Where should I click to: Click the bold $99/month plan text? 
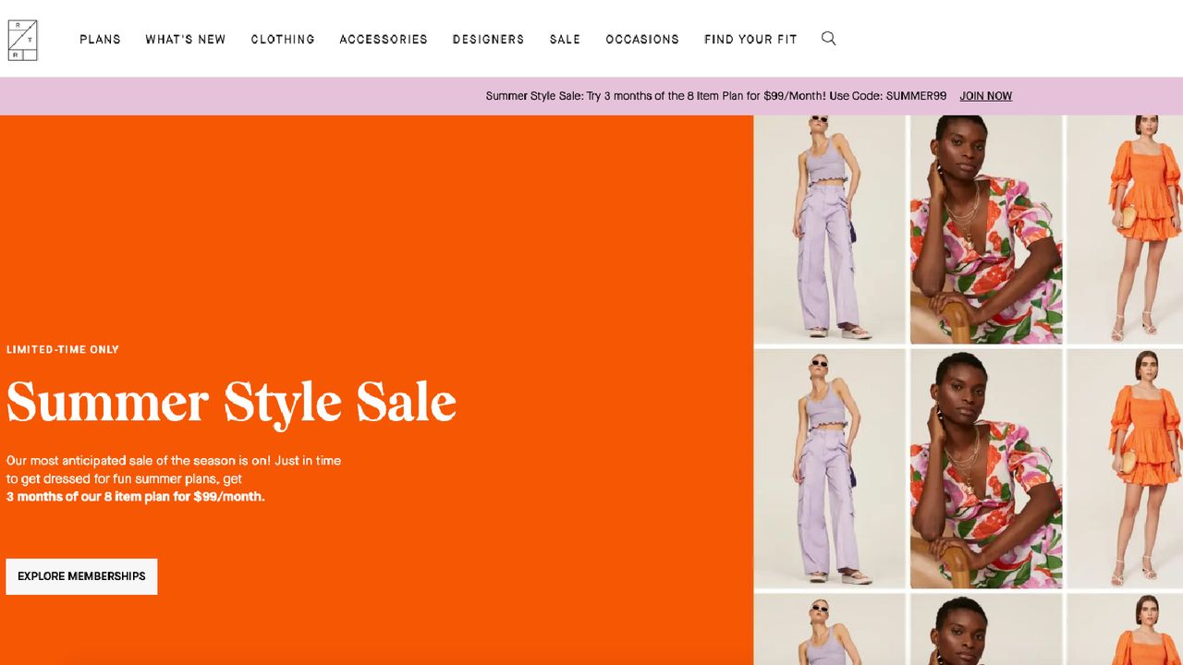point(135,496)
